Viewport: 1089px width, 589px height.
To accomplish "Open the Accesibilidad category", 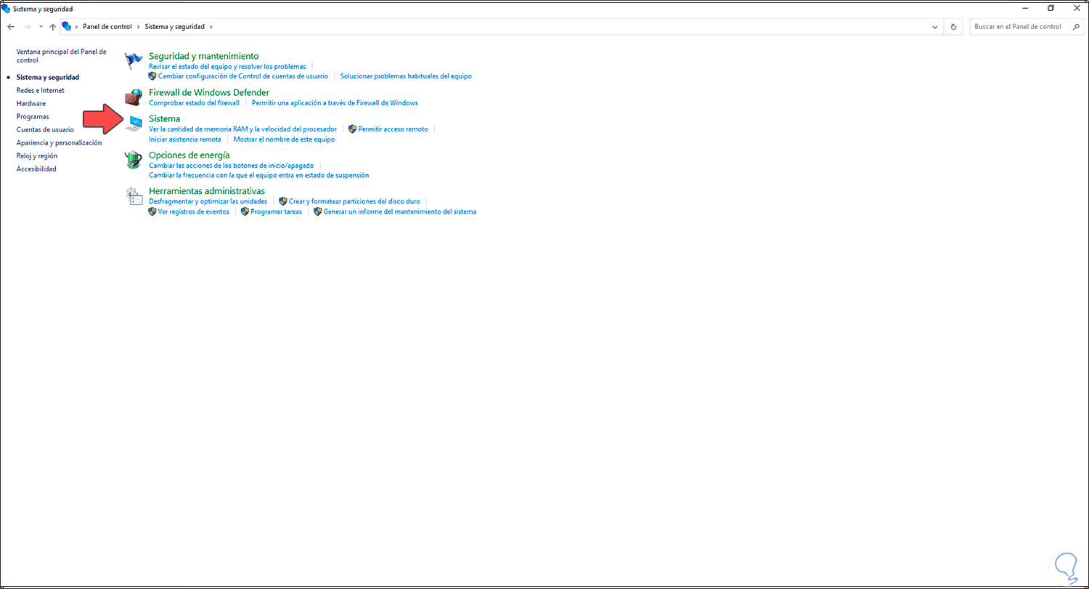I will coord(36,169).
